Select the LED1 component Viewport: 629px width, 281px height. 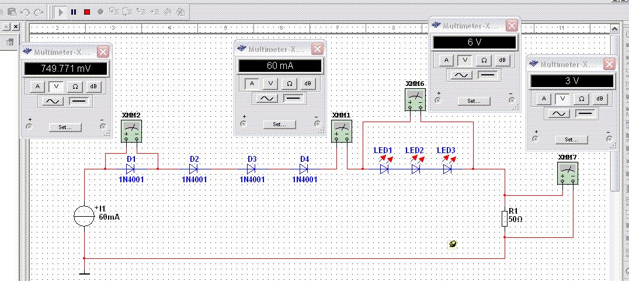384,169
